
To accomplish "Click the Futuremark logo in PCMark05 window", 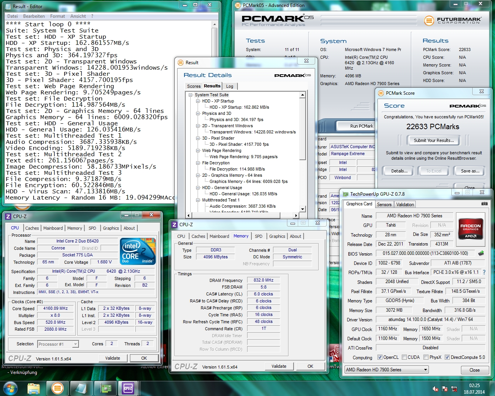I will click(x=452, y=20).
